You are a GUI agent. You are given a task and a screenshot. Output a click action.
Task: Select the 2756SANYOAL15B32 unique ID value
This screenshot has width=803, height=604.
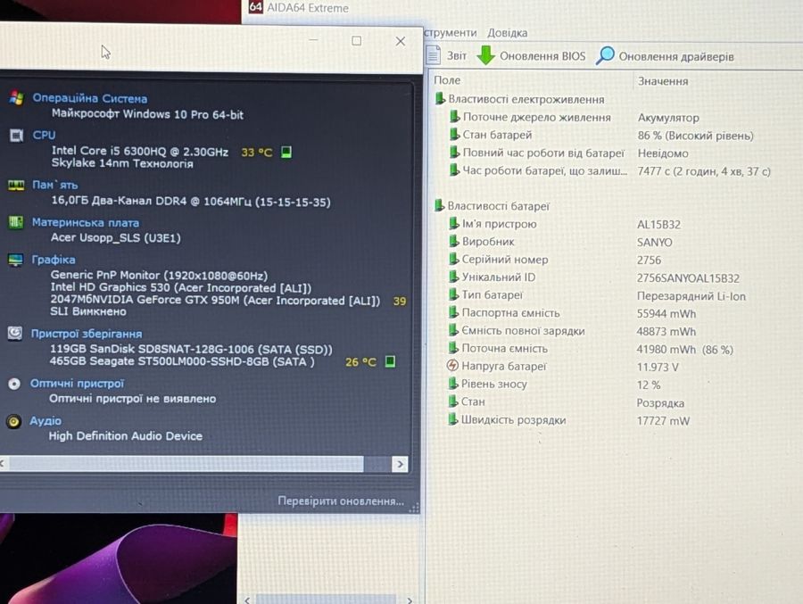688,278
